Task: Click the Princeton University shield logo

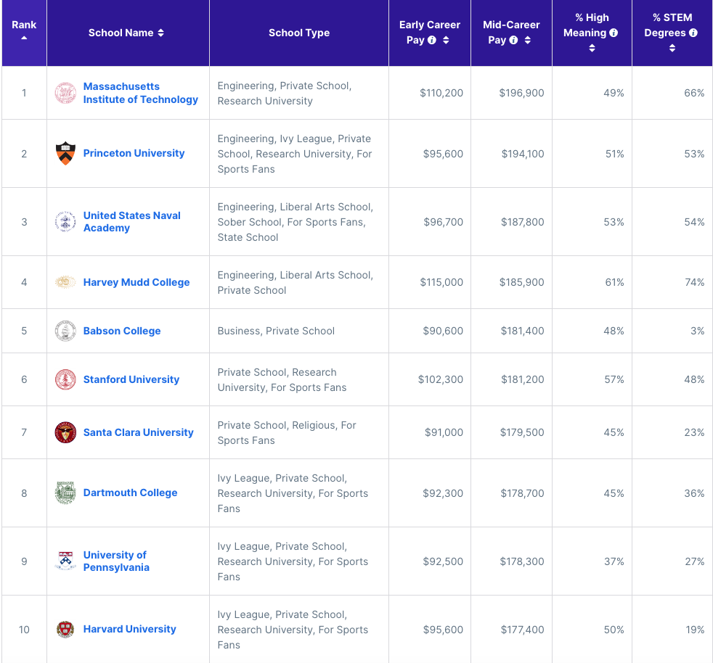Action: (x=65, y=154)
